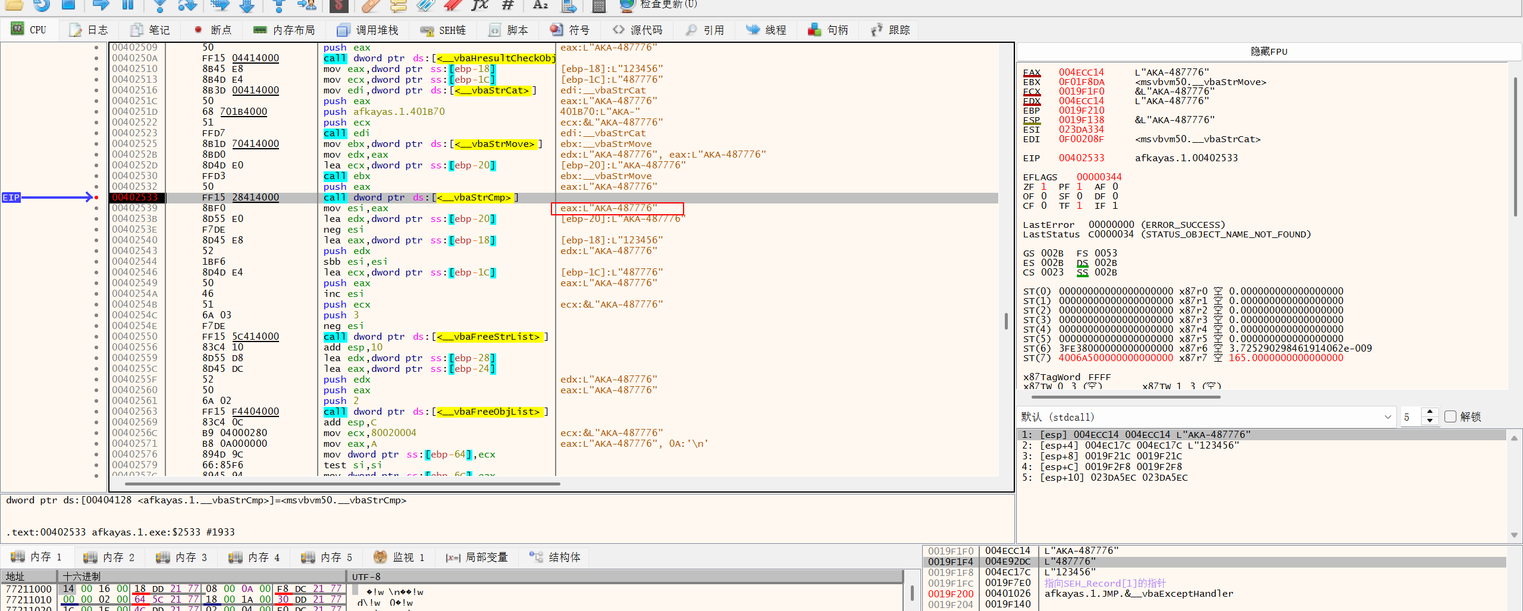Image resolution: width=1523 pixels, height=611 pixels.
Task: Click the 线程 threads icon
Action: (753, 30)
